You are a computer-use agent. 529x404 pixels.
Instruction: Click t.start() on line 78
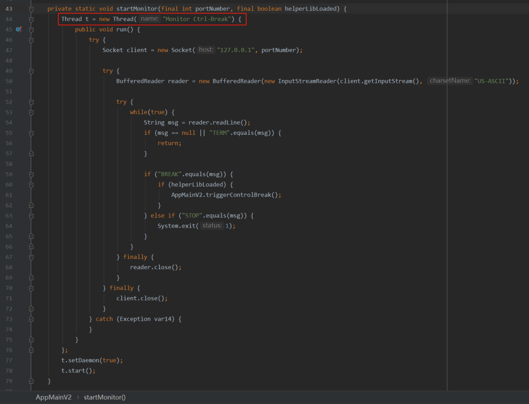tap(76, 371)
